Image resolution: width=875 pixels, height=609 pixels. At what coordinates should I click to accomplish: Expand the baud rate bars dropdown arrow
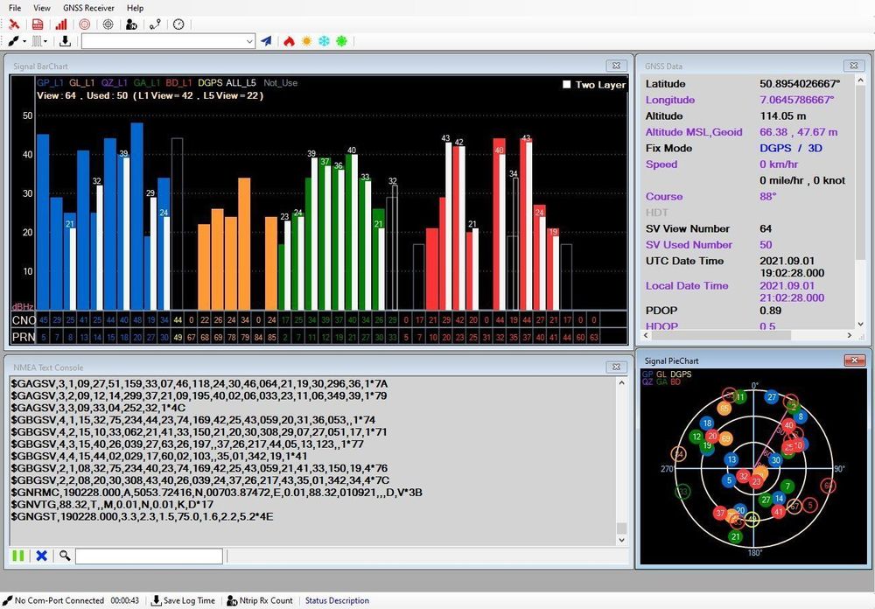47,41
